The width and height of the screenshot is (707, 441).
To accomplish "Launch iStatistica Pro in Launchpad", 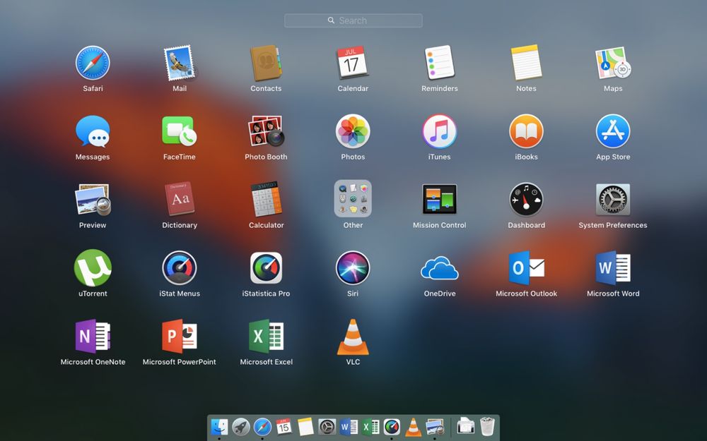I will click(266, 268).
